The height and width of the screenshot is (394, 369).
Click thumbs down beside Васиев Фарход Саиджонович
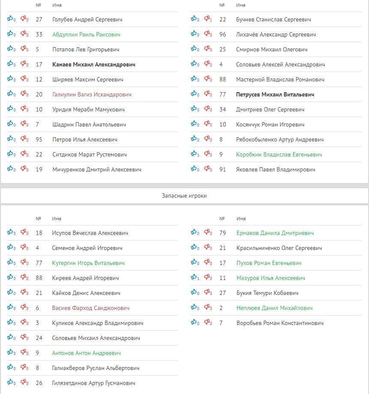pos(24,307)
